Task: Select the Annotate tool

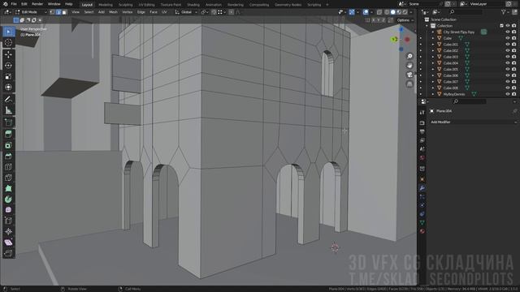Action: click(x=8, y=99)
